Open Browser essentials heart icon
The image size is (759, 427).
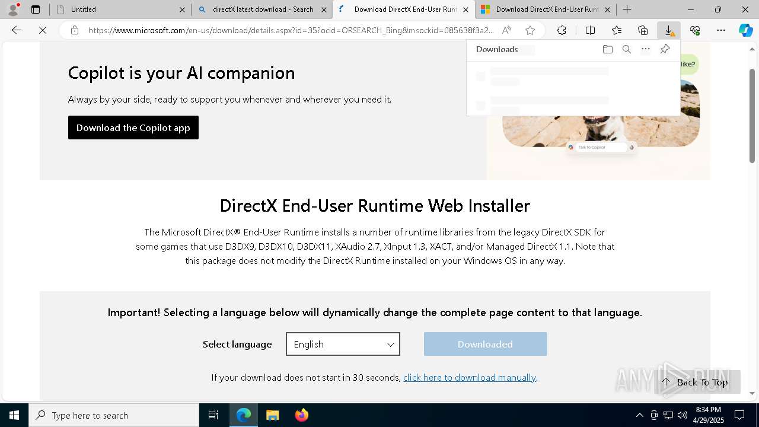[695, 30]
